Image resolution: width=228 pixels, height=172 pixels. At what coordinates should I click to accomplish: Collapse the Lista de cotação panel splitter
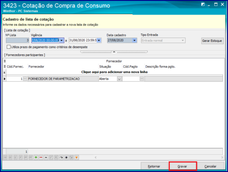pos(114,52)
